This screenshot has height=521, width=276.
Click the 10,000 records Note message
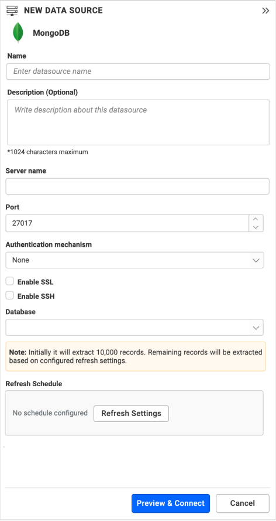(x=136, y=356)
